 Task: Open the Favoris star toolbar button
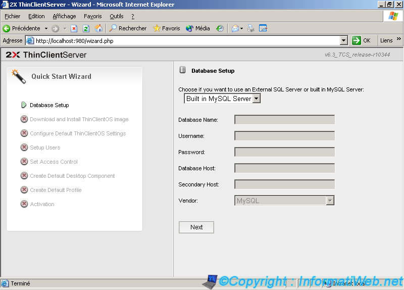(167, 28)
